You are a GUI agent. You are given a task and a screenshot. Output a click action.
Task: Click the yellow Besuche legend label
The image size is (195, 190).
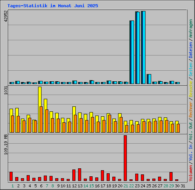pos(191,89)
